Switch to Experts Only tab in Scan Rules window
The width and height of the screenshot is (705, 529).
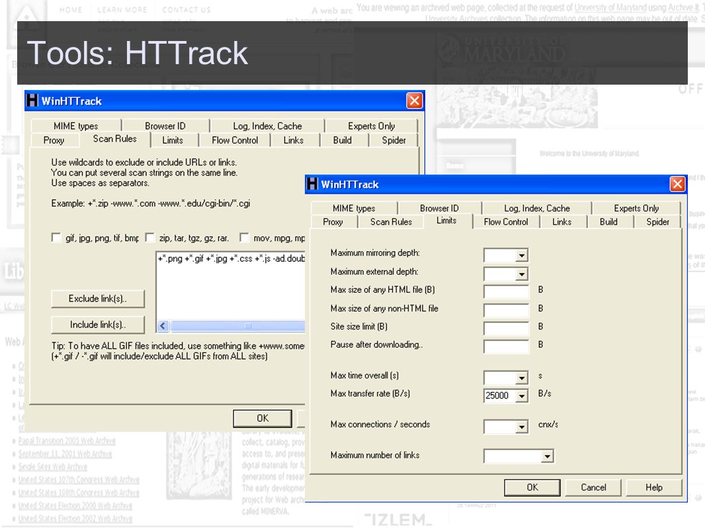(x=372, y=126)
